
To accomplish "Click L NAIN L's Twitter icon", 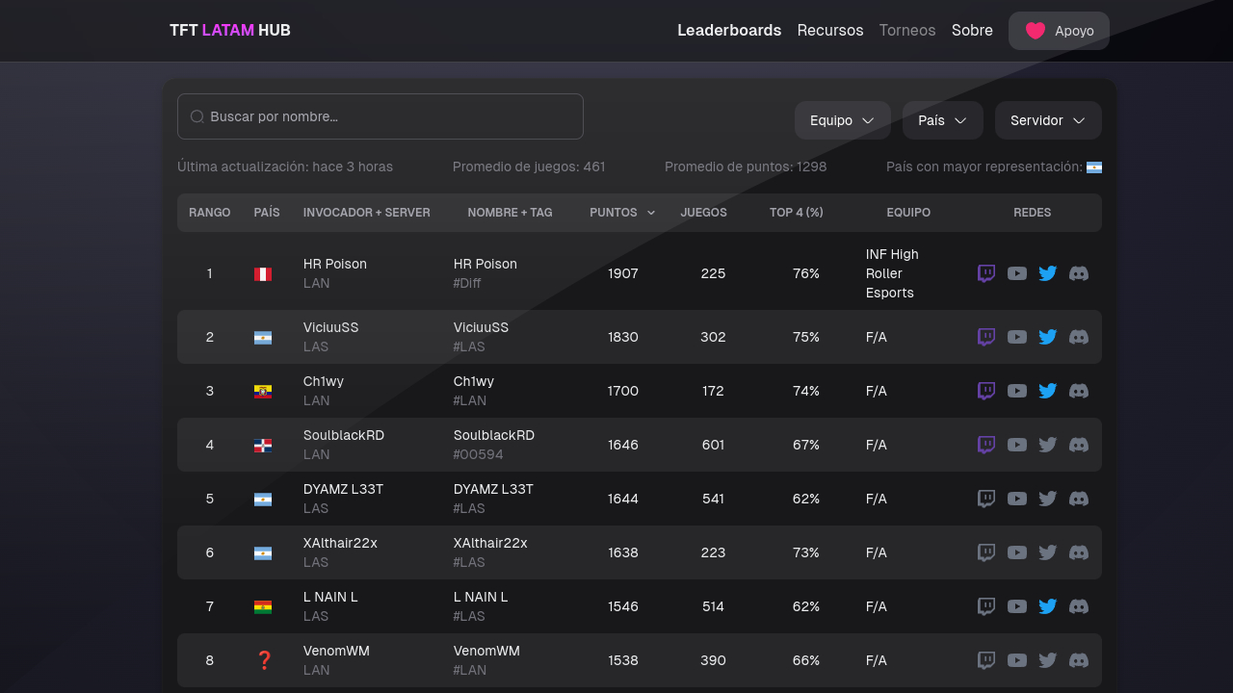I will click(1048, 606).
